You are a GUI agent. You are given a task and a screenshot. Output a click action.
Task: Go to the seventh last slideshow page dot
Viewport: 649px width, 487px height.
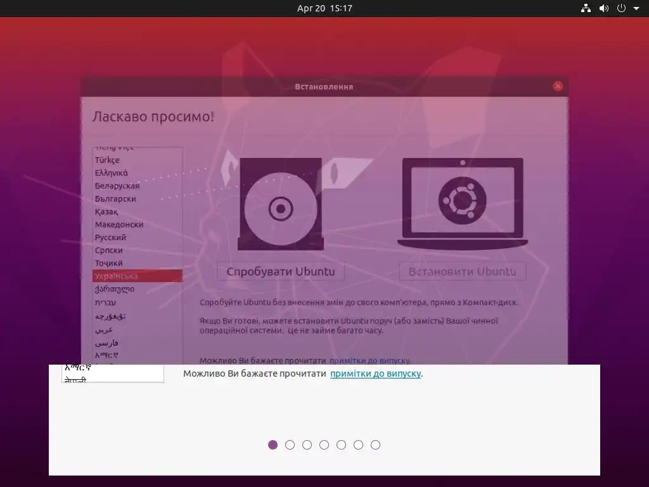375,445
